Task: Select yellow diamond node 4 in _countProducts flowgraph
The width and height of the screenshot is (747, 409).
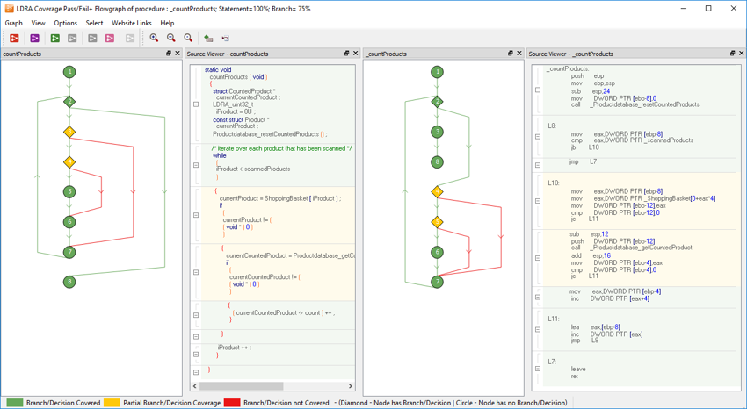Action: click(438, 192)
